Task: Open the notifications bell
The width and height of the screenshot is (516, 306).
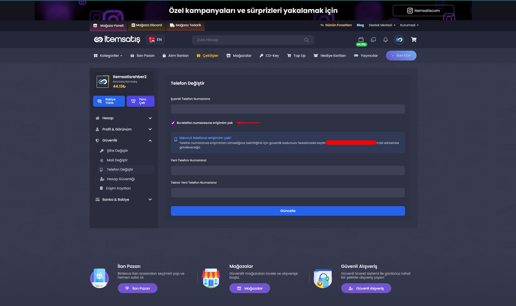Action: pos(385,40)
